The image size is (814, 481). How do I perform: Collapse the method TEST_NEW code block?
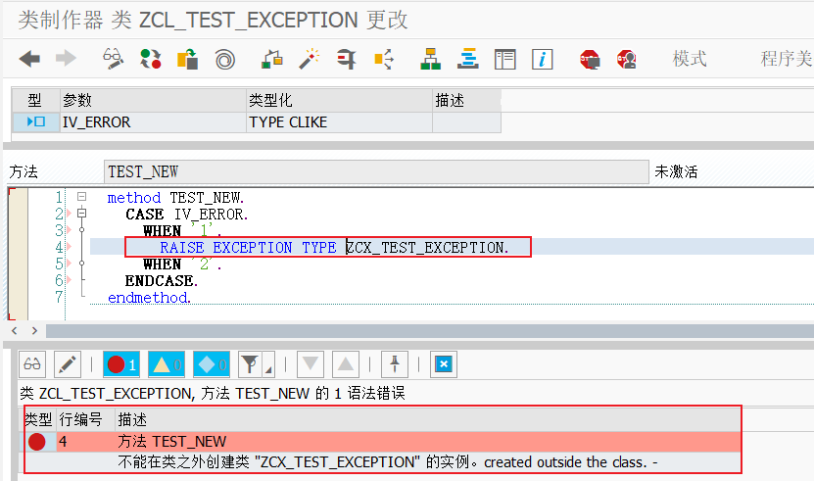[81, 197]
